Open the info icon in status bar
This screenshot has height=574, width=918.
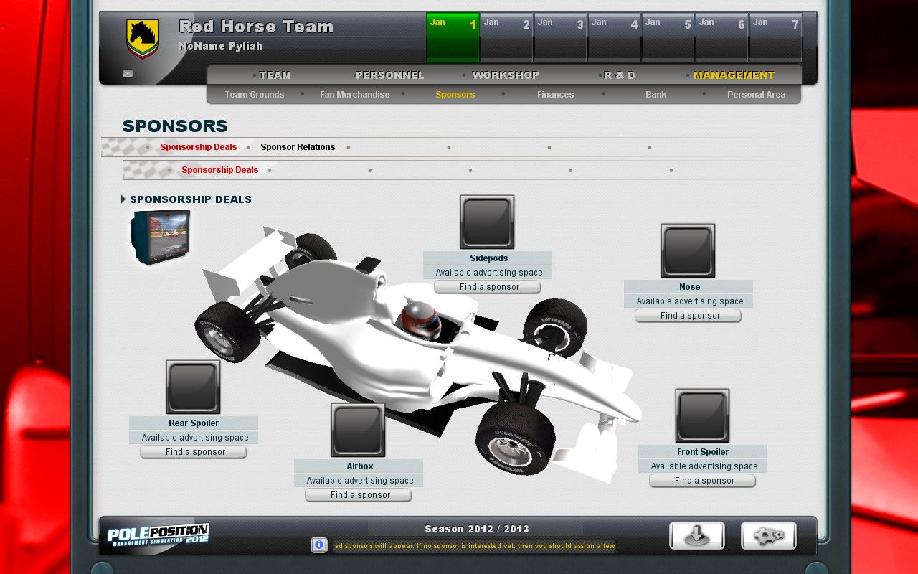[319, 545]
